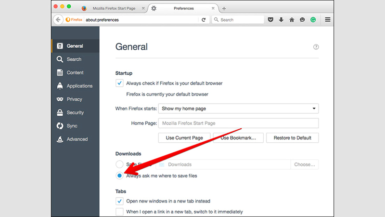Screen dimensions: 385x217
Task: Click the Home Page input field
Action: (238, 123)
